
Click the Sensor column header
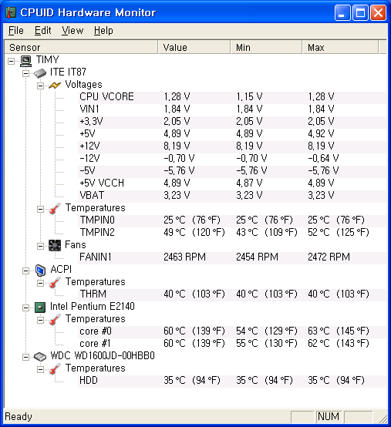81,47
